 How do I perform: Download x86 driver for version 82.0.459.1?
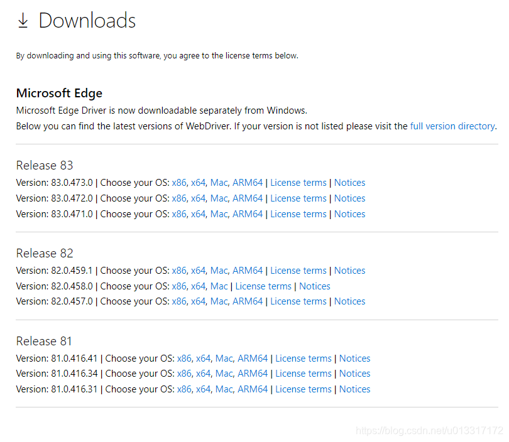(179, 271)
